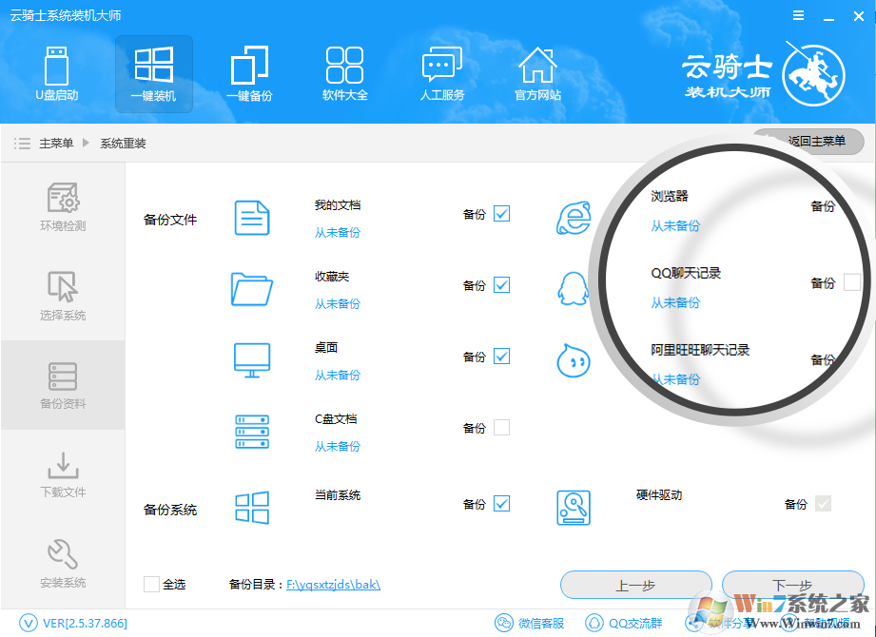
Task: Switch to the 一键装机 tab
Action: click(x=153, y=74)
